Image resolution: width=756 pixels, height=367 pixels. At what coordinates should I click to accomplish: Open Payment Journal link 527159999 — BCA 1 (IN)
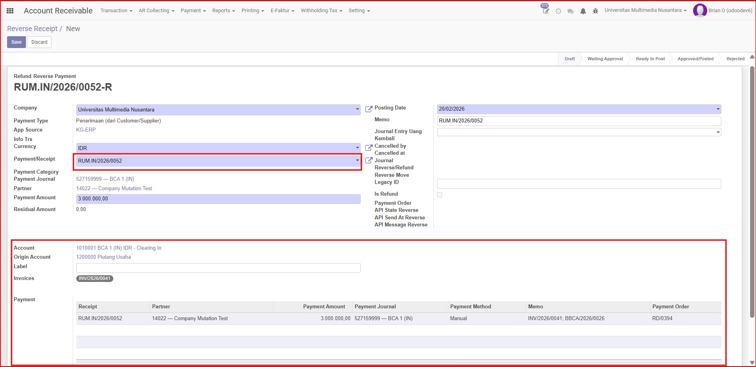(x=105, y=179)
